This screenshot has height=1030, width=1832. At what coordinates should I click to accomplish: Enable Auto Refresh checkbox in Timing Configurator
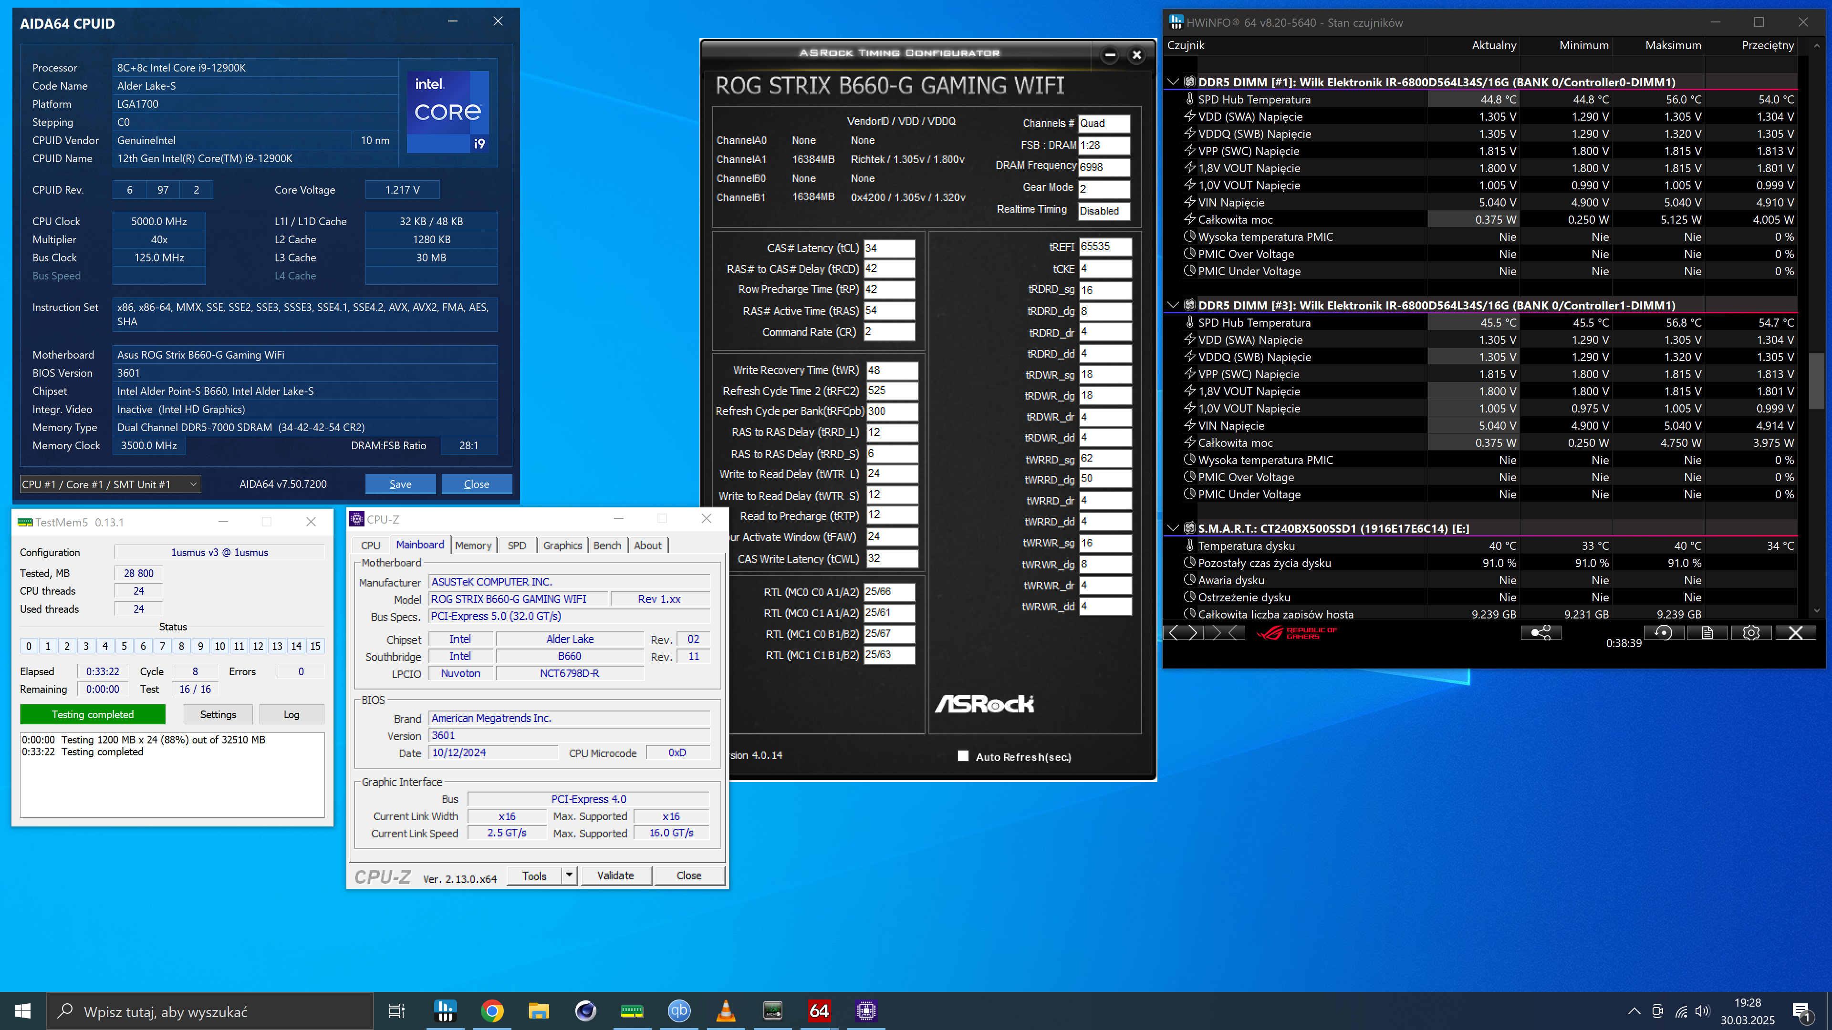[x=963, y=756]
